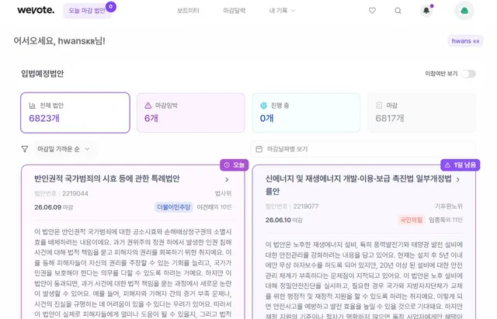Select the 마감 6817개 tab

pyautogui.click(x=422, y=113)
